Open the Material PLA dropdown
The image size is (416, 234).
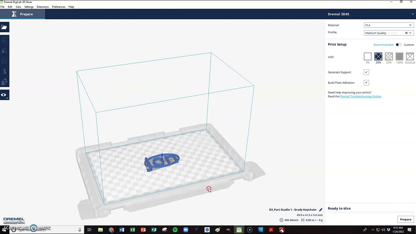[x=389, y=25]
